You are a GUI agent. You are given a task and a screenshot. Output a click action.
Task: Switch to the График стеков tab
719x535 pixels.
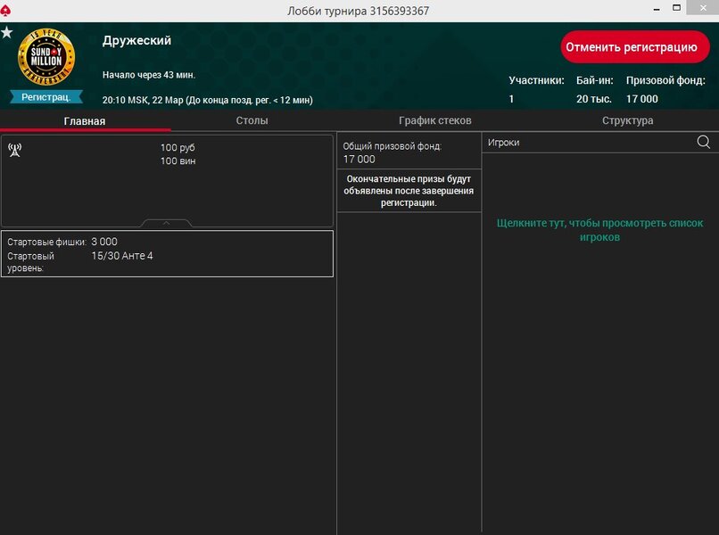pos(434,120)
